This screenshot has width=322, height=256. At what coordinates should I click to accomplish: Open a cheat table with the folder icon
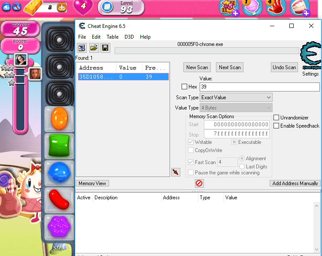tap(94, 48)
